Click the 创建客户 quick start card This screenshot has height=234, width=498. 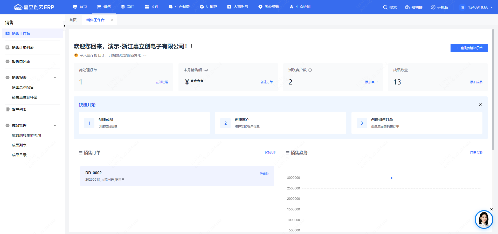pyautogui.click(x=281, y=123)
